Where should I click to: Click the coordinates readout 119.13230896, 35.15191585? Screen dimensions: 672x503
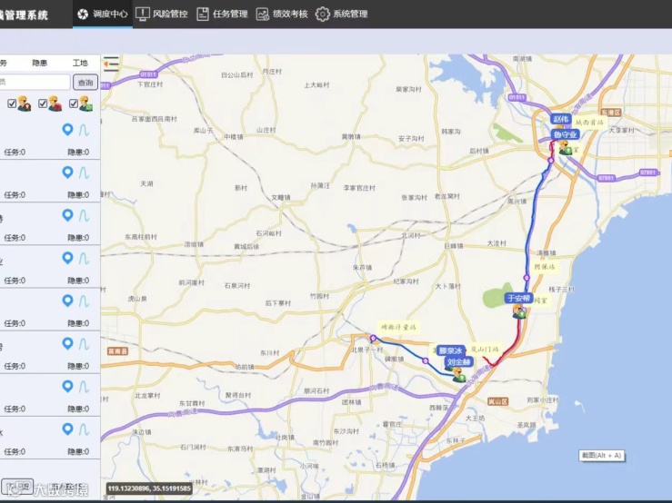click(149, 488)
